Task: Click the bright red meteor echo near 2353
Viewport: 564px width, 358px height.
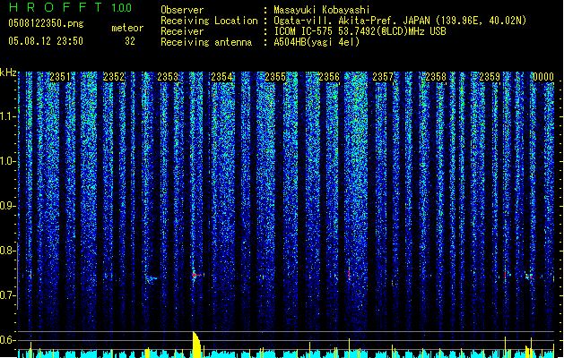Action: click(196, 275)
